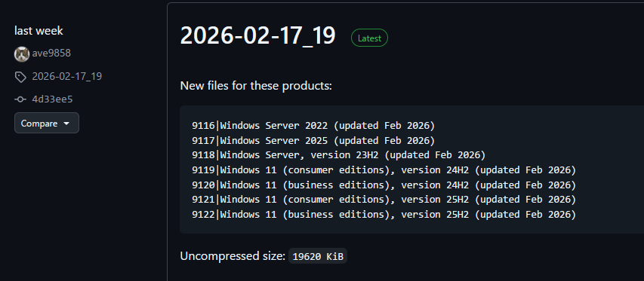
Task: Open commit 4d33ee5
Action: [x=53, y=99]
